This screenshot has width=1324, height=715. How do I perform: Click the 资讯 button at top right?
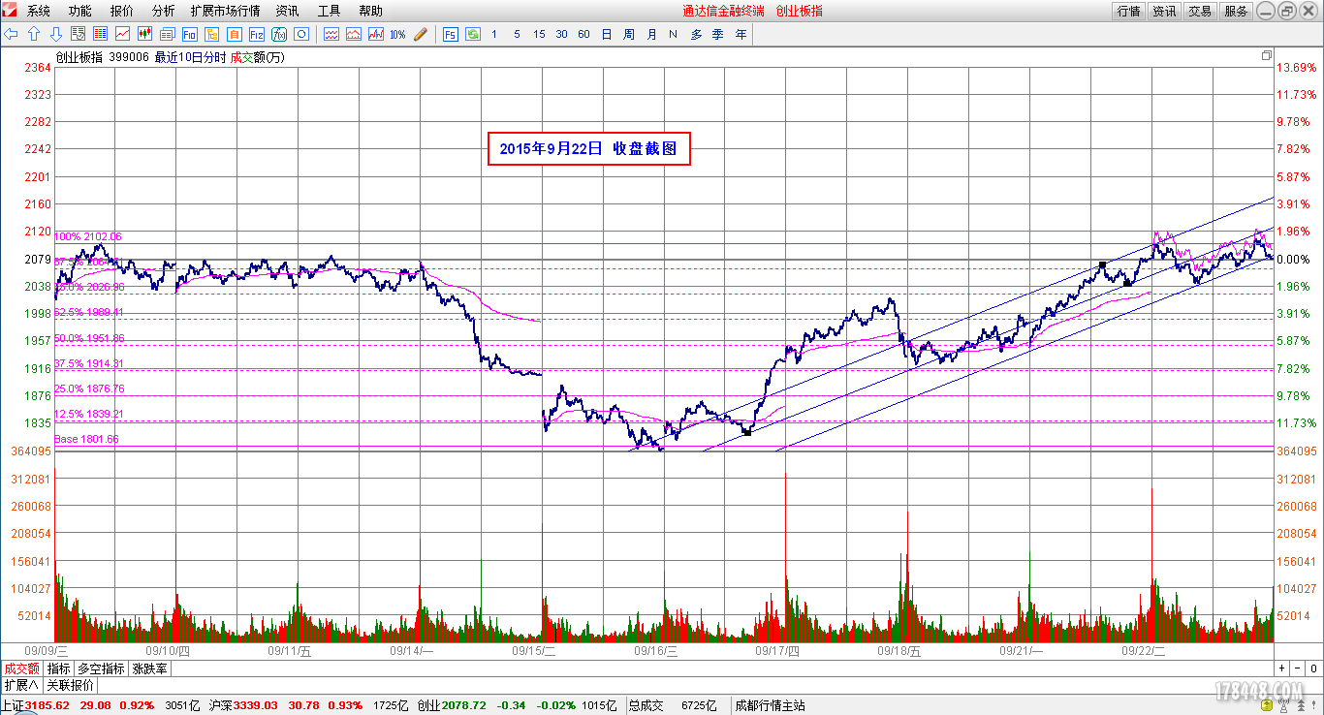click(1164, 11)
